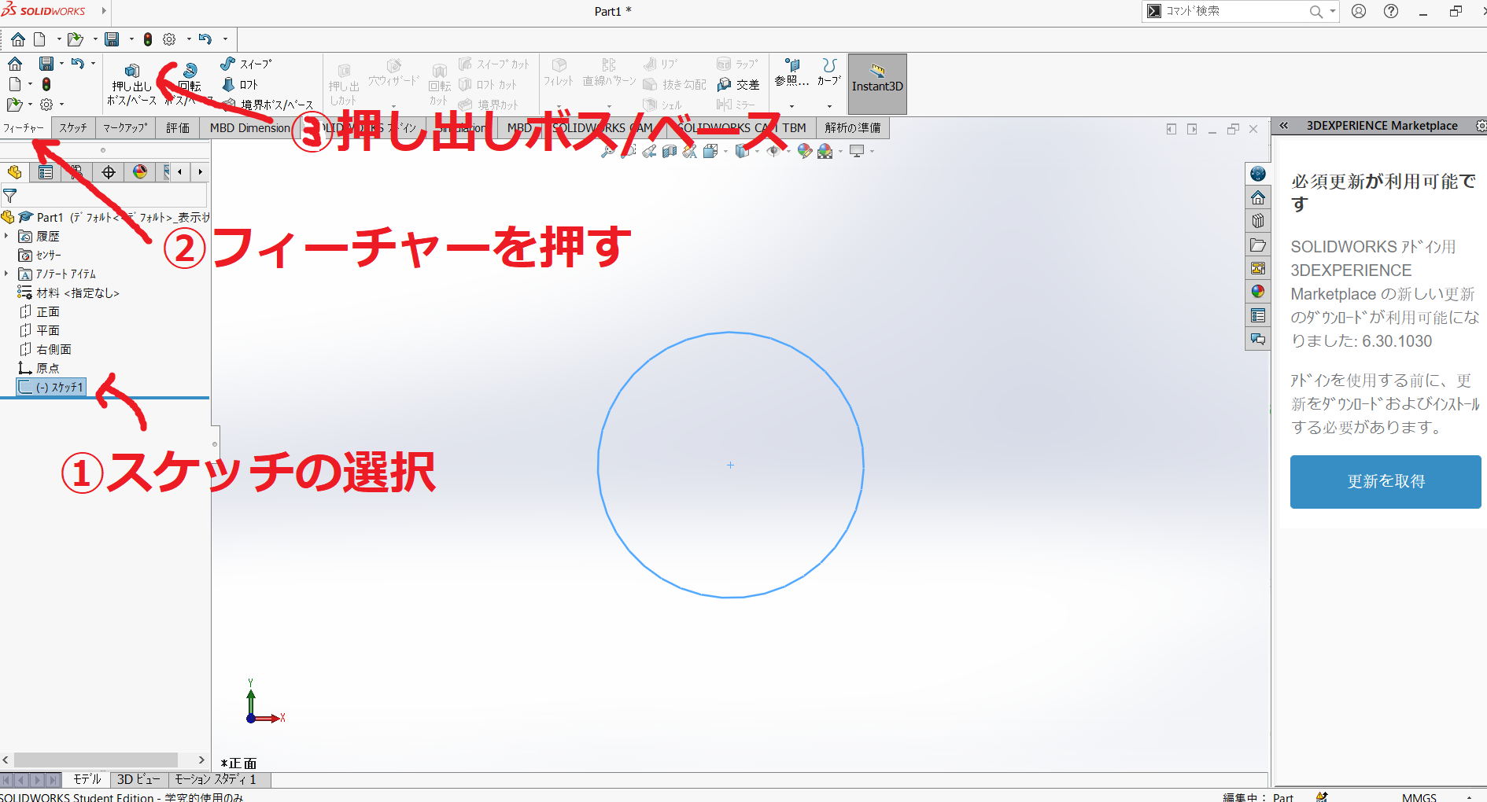This screenshot has height=802, width=1487.
Task: Select 原点 origin in the tree
Action: pyautogui.click(x=39, y=368)
